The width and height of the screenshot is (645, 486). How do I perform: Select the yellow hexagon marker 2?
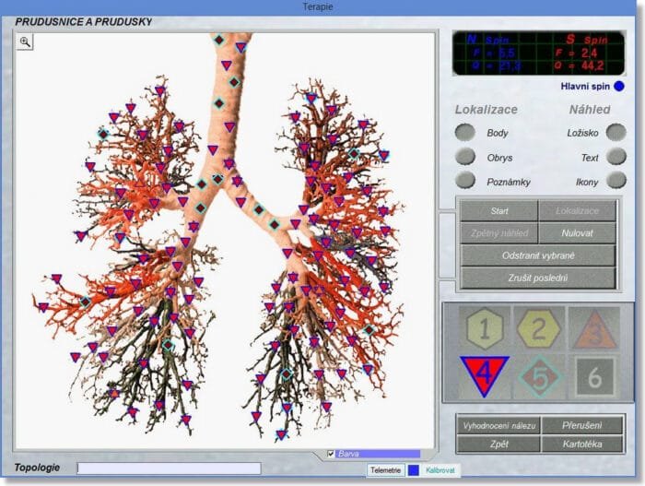coord(539,328)
